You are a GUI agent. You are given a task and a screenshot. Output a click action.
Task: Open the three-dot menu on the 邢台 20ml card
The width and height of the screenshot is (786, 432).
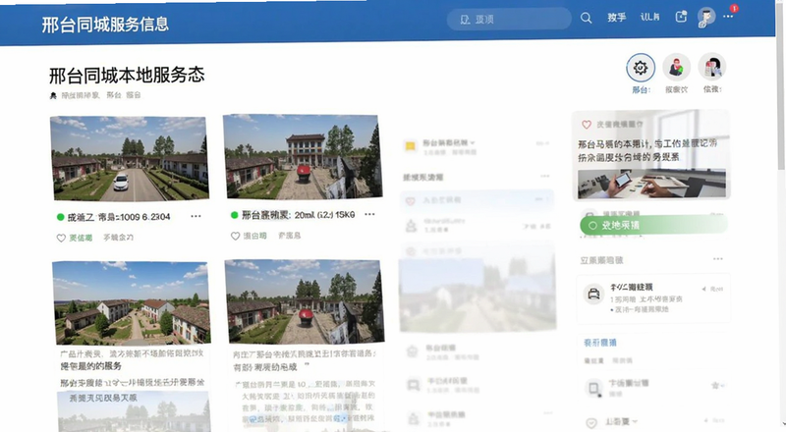[369, 214]
